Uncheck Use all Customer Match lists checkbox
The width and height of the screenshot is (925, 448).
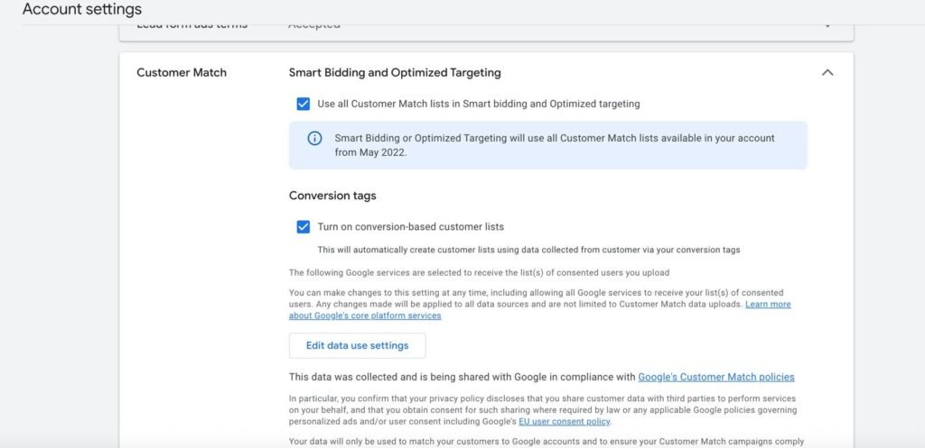[x=304, y=104]
